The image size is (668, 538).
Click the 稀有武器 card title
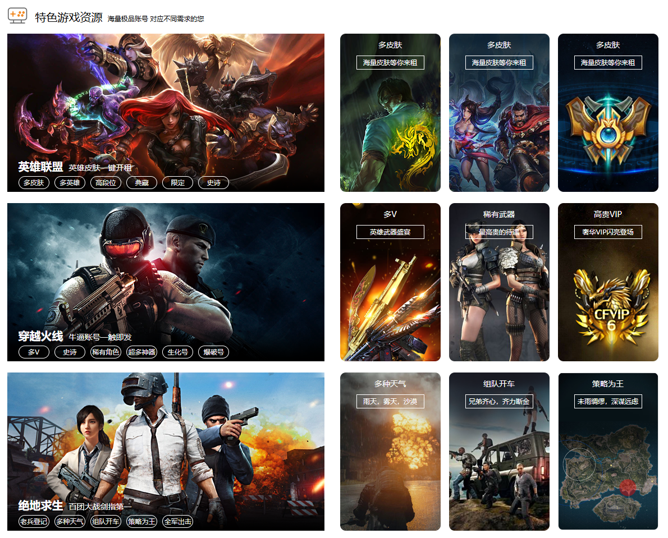coord(499,214)
